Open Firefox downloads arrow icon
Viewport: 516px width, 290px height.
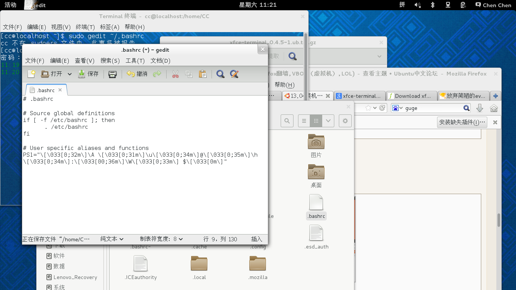click(480, 108)
